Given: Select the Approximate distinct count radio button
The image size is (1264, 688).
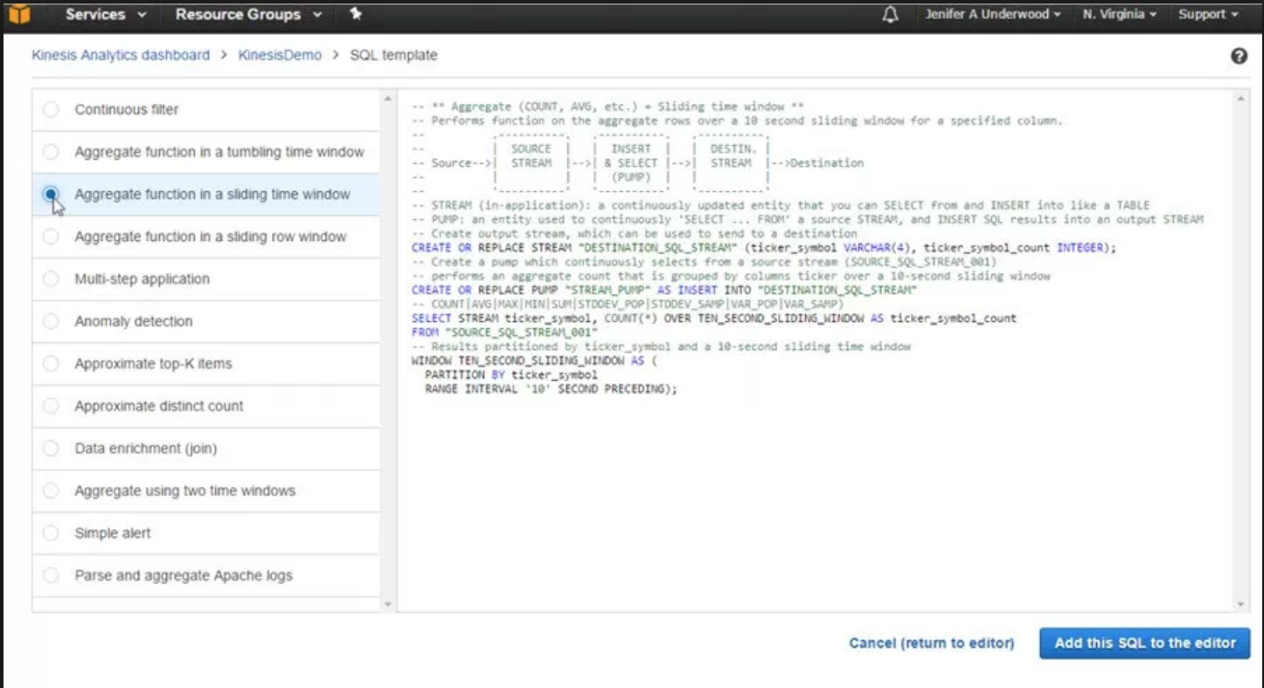Looking at the screenshot, I should coord(52,406).
